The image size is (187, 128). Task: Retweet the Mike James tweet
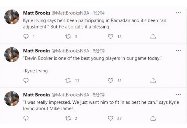[x=69, y=118]
